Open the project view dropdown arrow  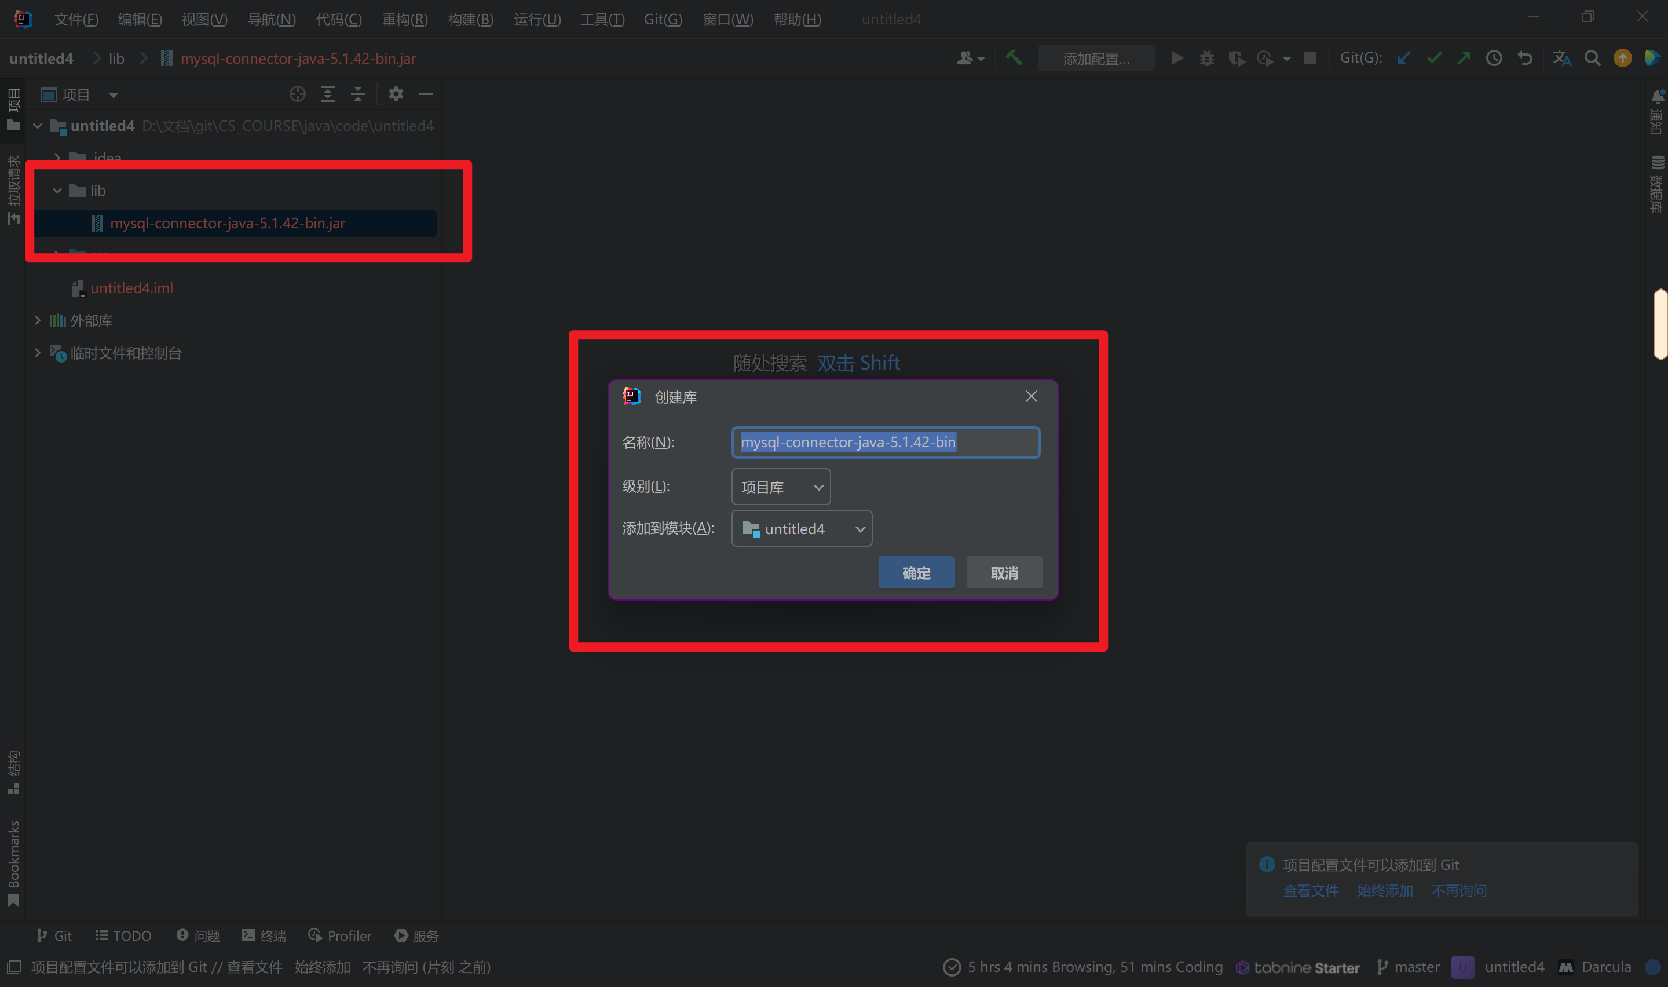(x=114, y=94)
